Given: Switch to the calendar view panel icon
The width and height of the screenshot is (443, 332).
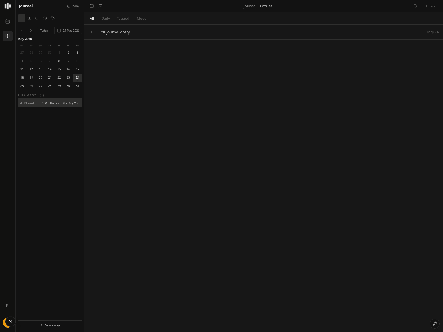Looking at the screenshot, I should (x=22, y=18).
